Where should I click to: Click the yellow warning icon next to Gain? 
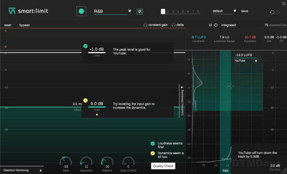click(x=85, y=100)
